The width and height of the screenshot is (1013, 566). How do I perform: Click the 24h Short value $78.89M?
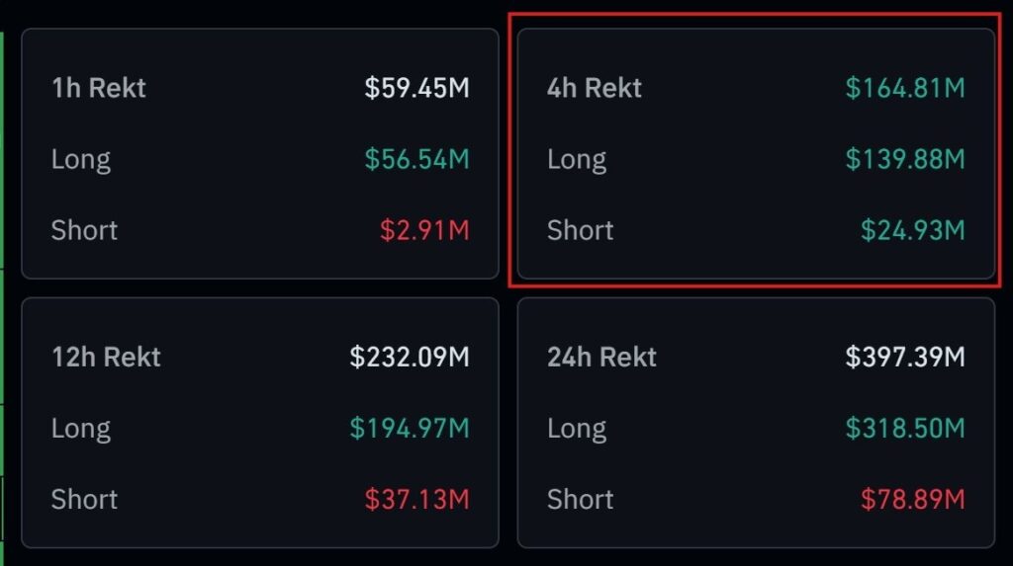912,499
